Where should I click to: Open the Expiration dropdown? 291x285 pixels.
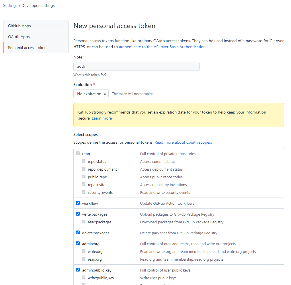tap(91, 94)
